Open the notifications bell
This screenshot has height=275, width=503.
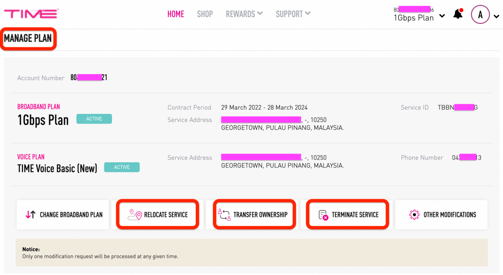click(458, 14)
